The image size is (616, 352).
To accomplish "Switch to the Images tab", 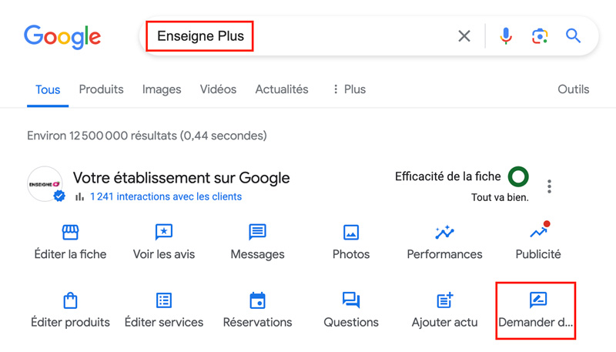I will 162,89.
